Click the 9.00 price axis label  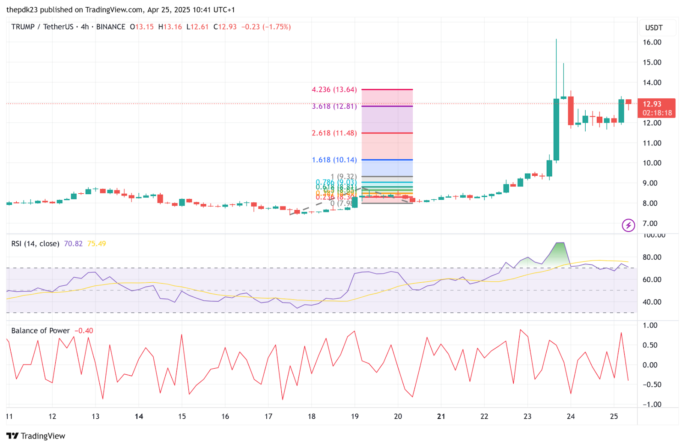(650, 183)
